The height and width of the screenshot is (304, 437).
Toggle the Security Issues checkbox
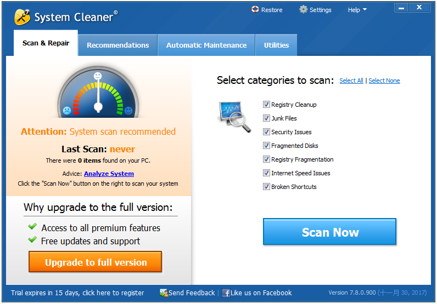click(x=266, y=131)
